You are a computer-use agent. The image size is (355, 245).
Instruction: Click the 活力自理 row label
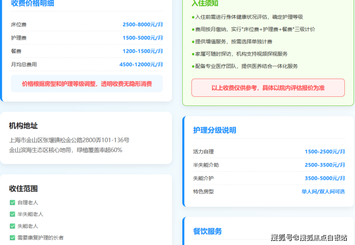click(203, 152)
